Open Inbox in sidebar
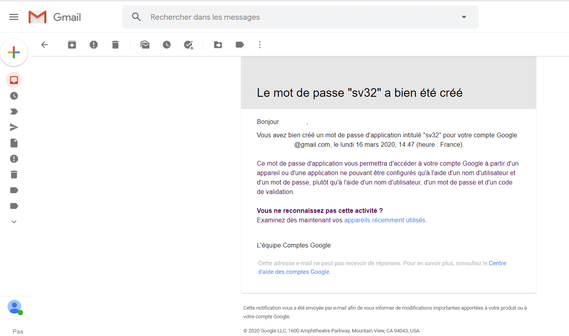Image resolution: width=569 pixels, height=336 pixels. click(x=14, y=80)
